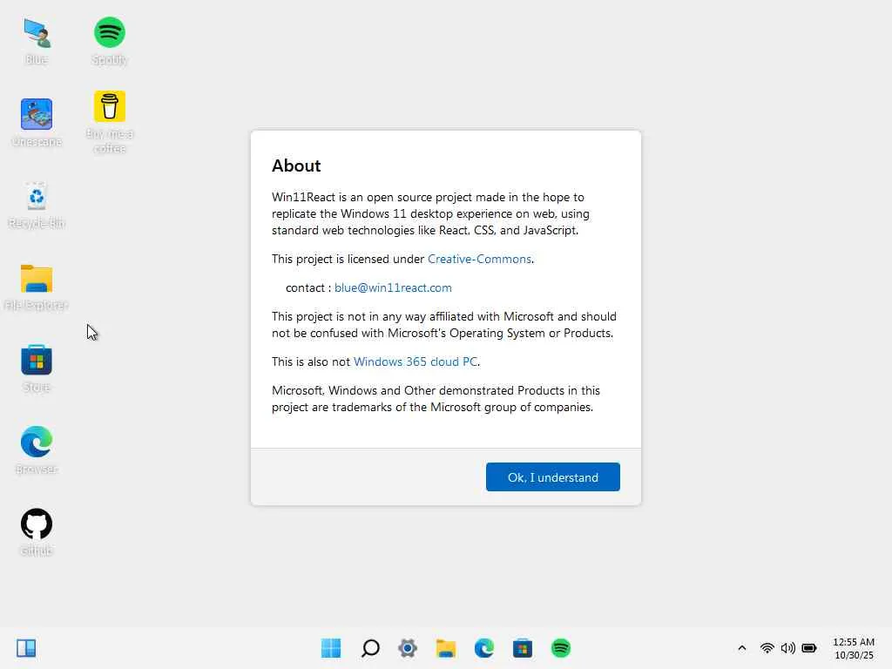The height and width of the screenshot is (669, 892).
Task: Click the volume tray icon
Action: (787, 648)
